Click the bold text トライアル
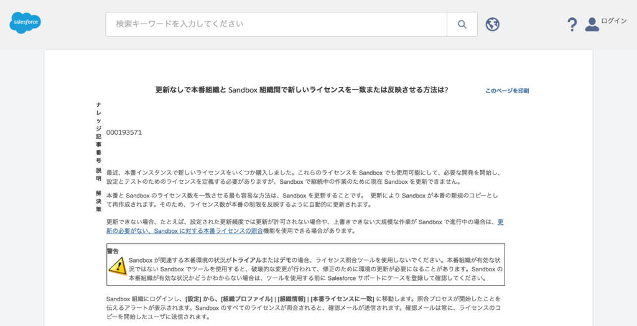The width and height of the screenshot is (637, 326). [246, 260]
